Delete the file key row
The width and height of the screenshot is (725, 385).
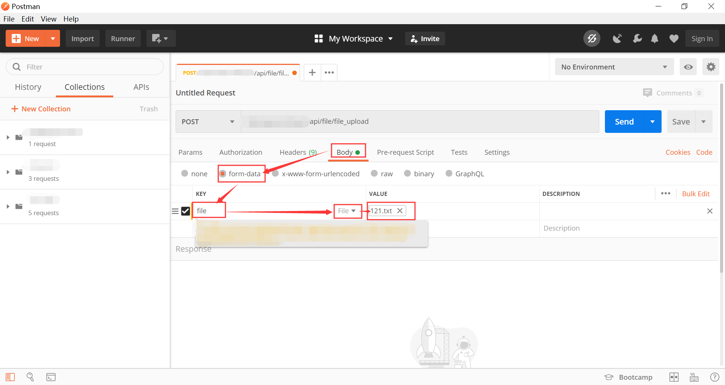710,211
